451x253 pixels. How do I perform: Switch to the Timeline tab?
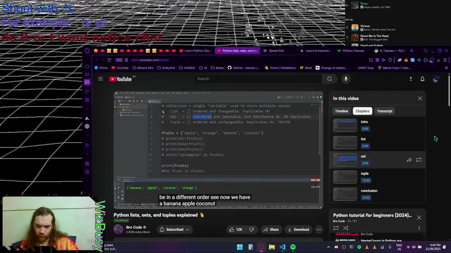tap(341, 111)
